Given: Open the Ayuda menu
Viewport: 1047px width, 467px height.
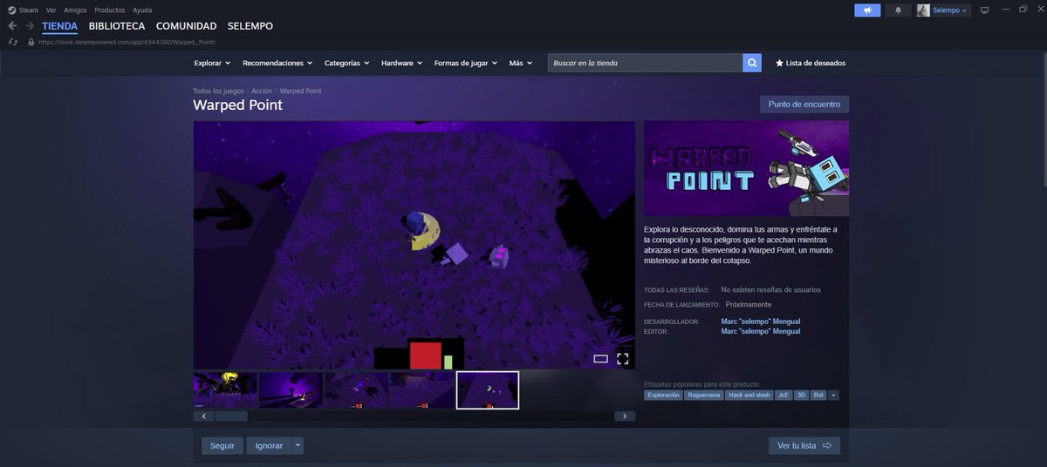Looking at the screenshot, I should (142, 10).
